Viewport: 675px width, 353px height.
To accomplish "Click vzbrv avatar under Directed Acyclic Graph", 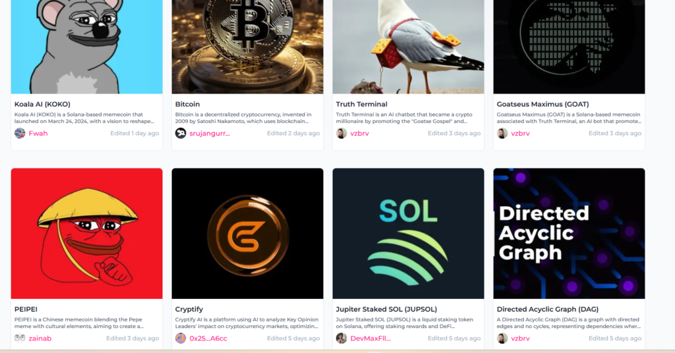I will 502,339.
